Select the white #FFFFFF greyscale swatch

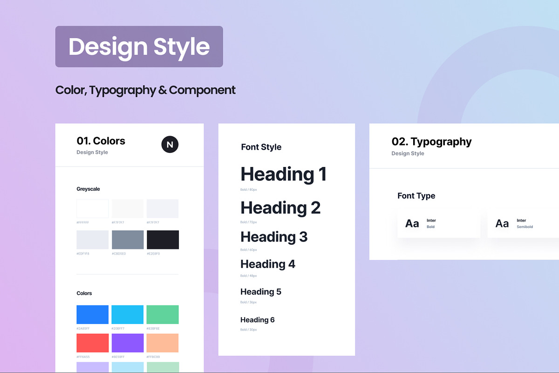[x=93, y=208]
